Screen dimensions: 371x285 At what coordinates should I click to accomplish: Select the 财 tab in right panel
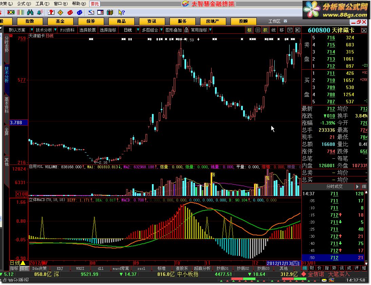[x=312, y=268]
